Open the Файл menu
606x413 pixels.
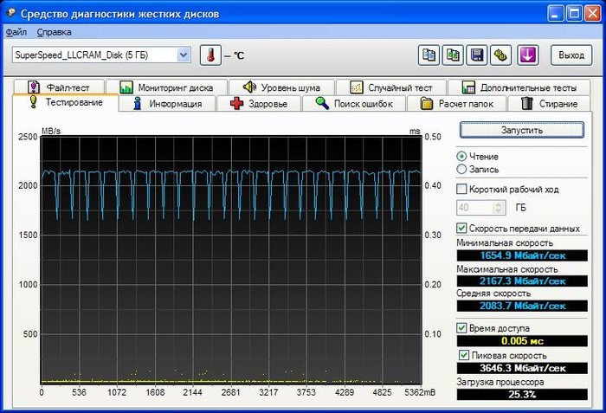pos(16,32)
